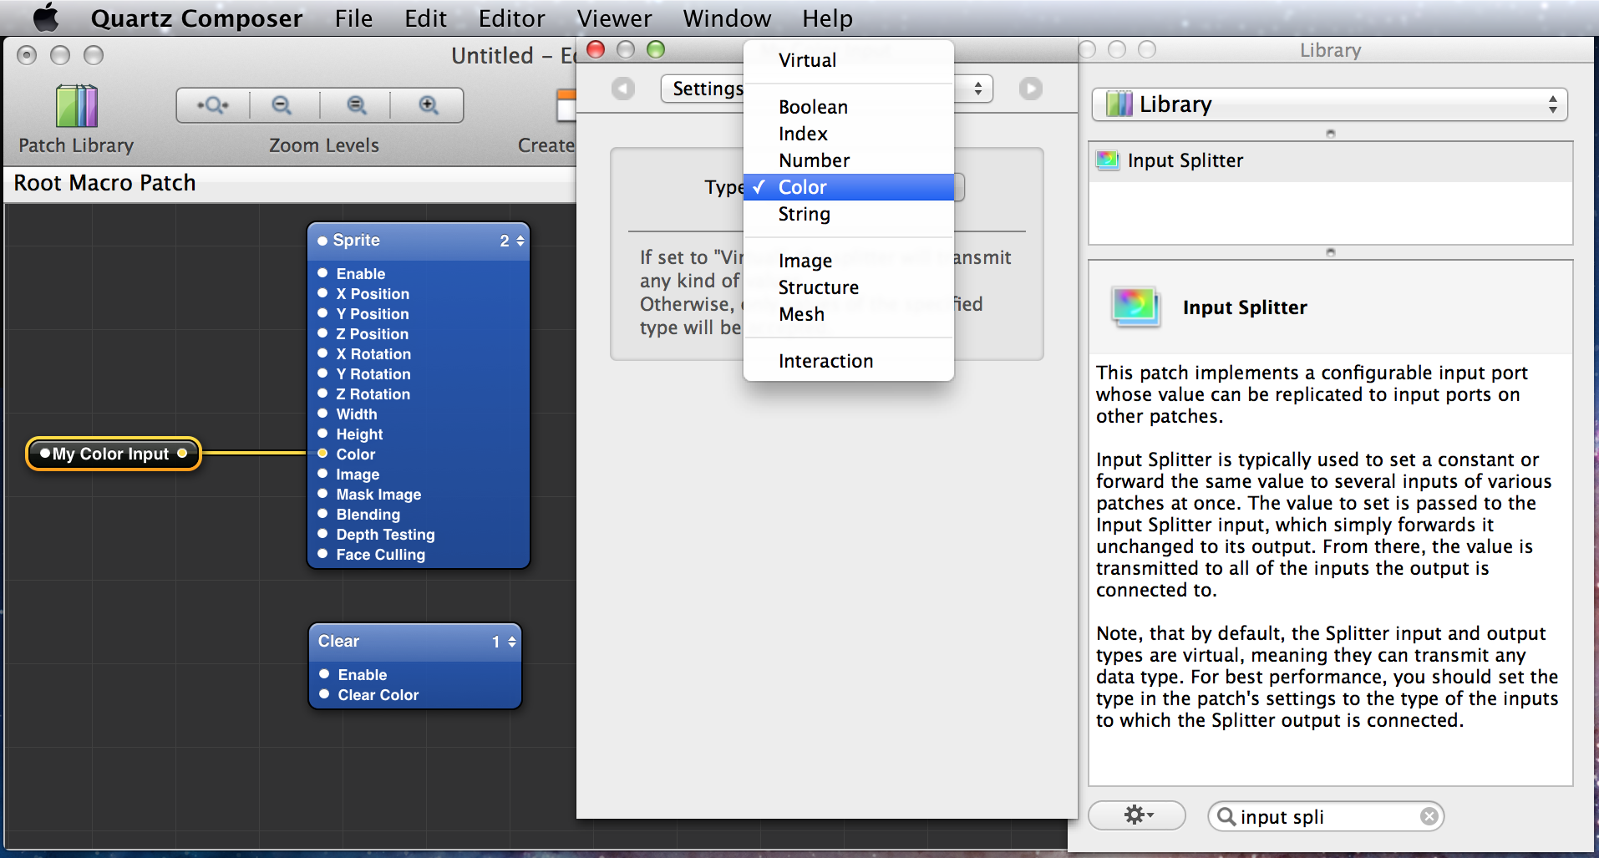Click the Sprite Blending input port

(322, 514)
